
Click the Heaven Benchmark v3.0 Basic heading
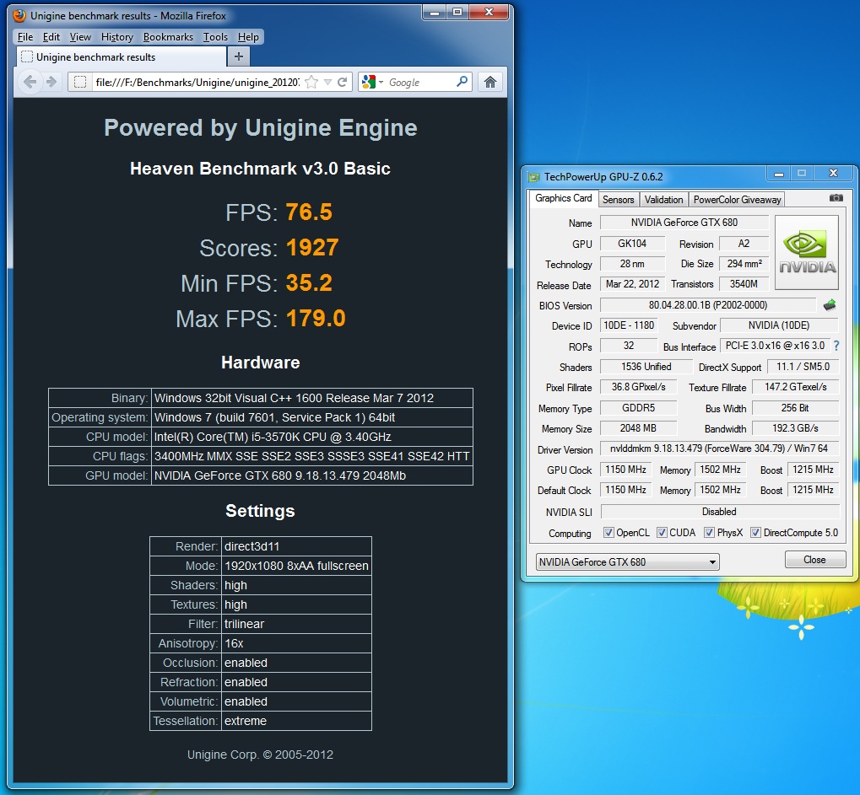(260, 169)
